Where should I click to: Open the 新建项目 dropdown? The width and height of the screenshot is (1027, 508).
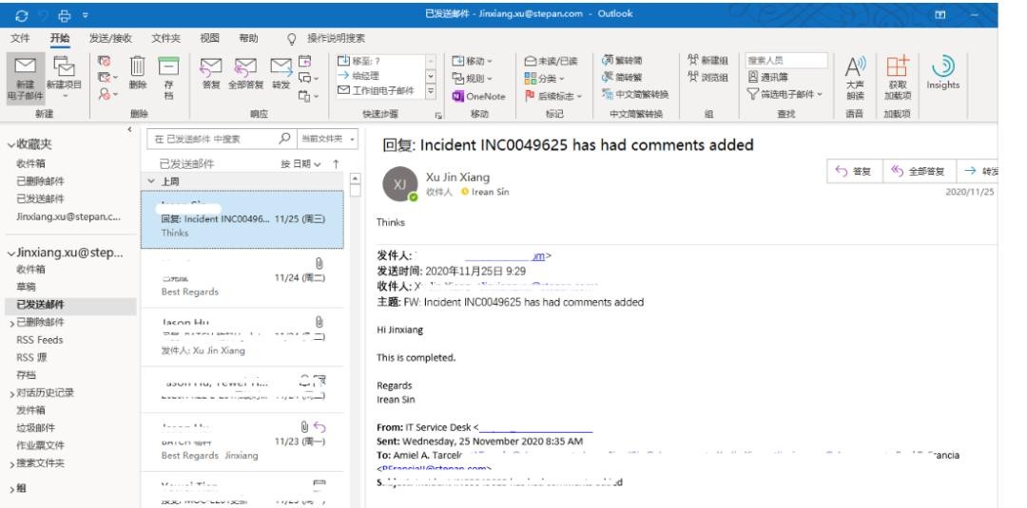[65, 79]
